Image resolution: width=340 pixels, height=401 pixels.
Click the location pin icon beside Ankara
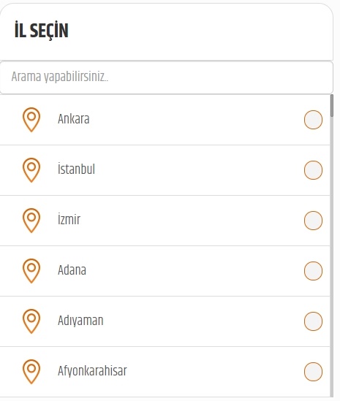pos(31,120)
